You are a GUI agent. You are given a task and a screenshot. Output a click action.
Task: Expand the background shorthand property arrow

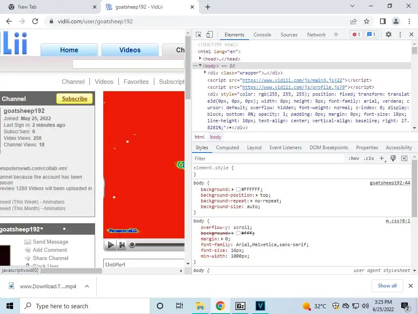[233, 189]
